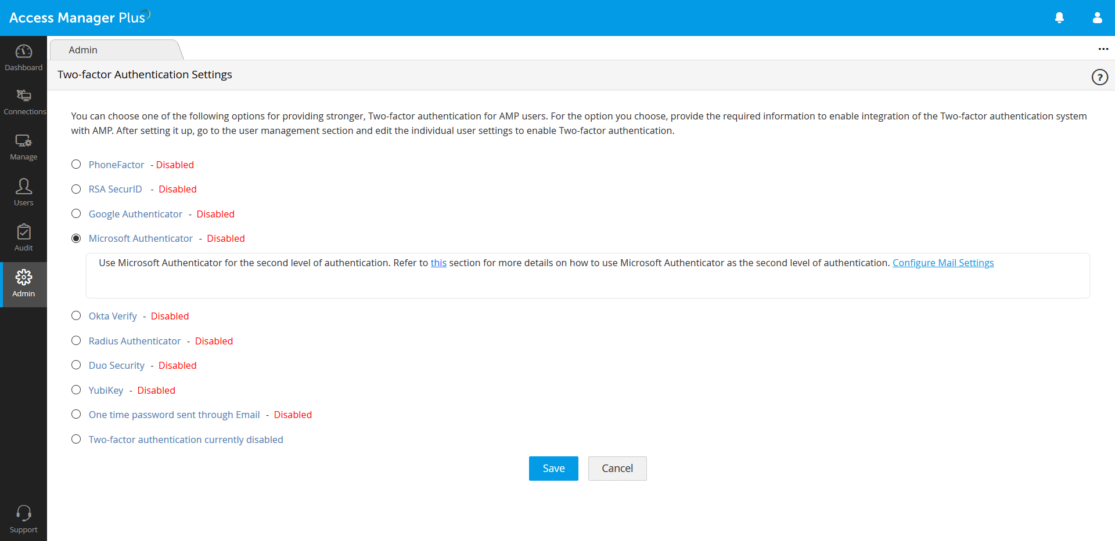Open the Users section in sidebar
This screenshot has width=1115, height=541.
point(23,193)
